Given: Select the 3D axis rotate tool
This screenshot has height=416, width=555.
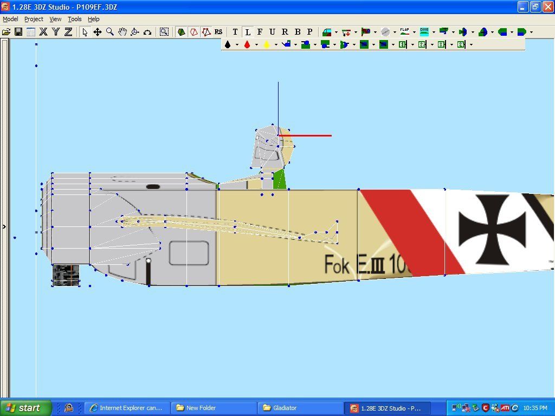Looking at the screenshot, I should pos(135,32).
